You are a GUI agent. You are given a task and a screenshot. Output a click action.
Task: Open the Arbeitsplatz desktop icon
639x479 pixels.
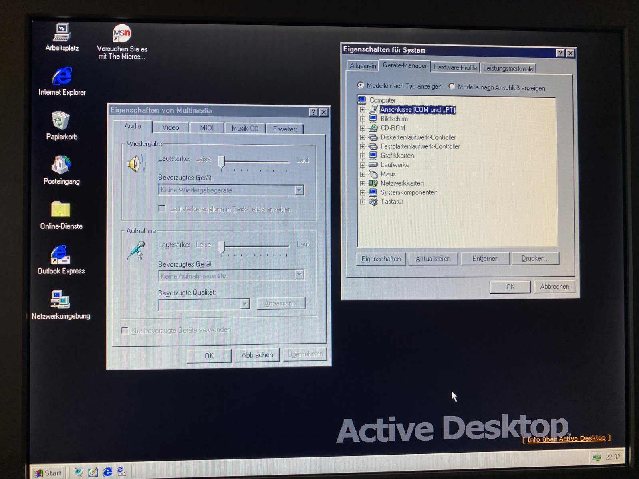pos(62,37)
